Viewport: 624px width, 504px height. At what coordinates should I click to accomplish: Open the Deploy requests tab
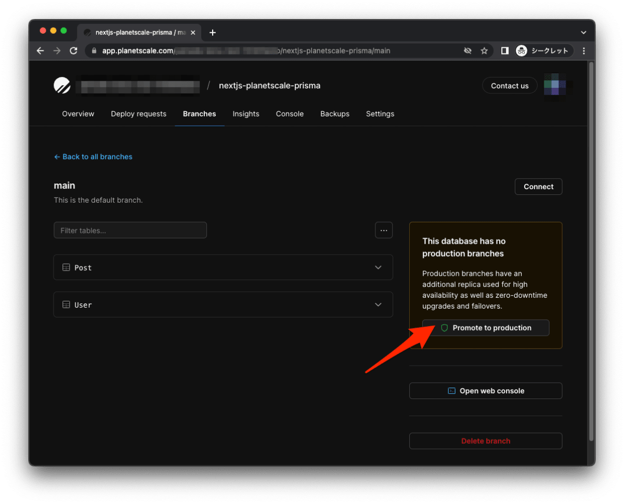138,114
